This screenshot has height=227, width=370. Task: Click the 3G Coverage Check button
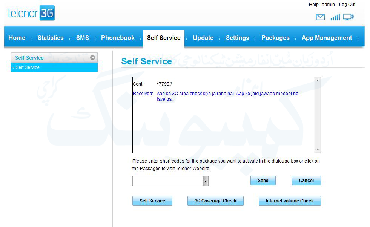tap(215, 201)
